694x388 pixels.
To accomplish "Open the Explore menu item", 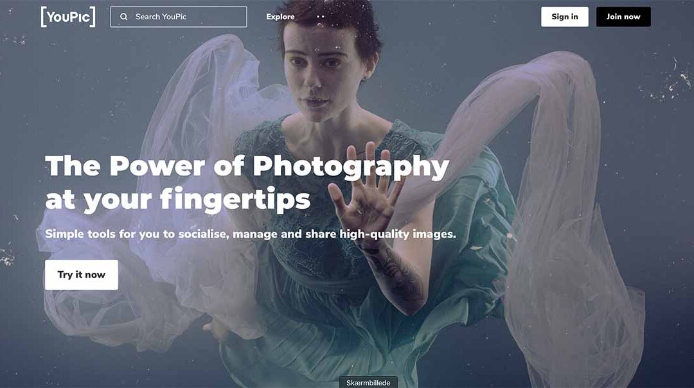I will (280, 17).
